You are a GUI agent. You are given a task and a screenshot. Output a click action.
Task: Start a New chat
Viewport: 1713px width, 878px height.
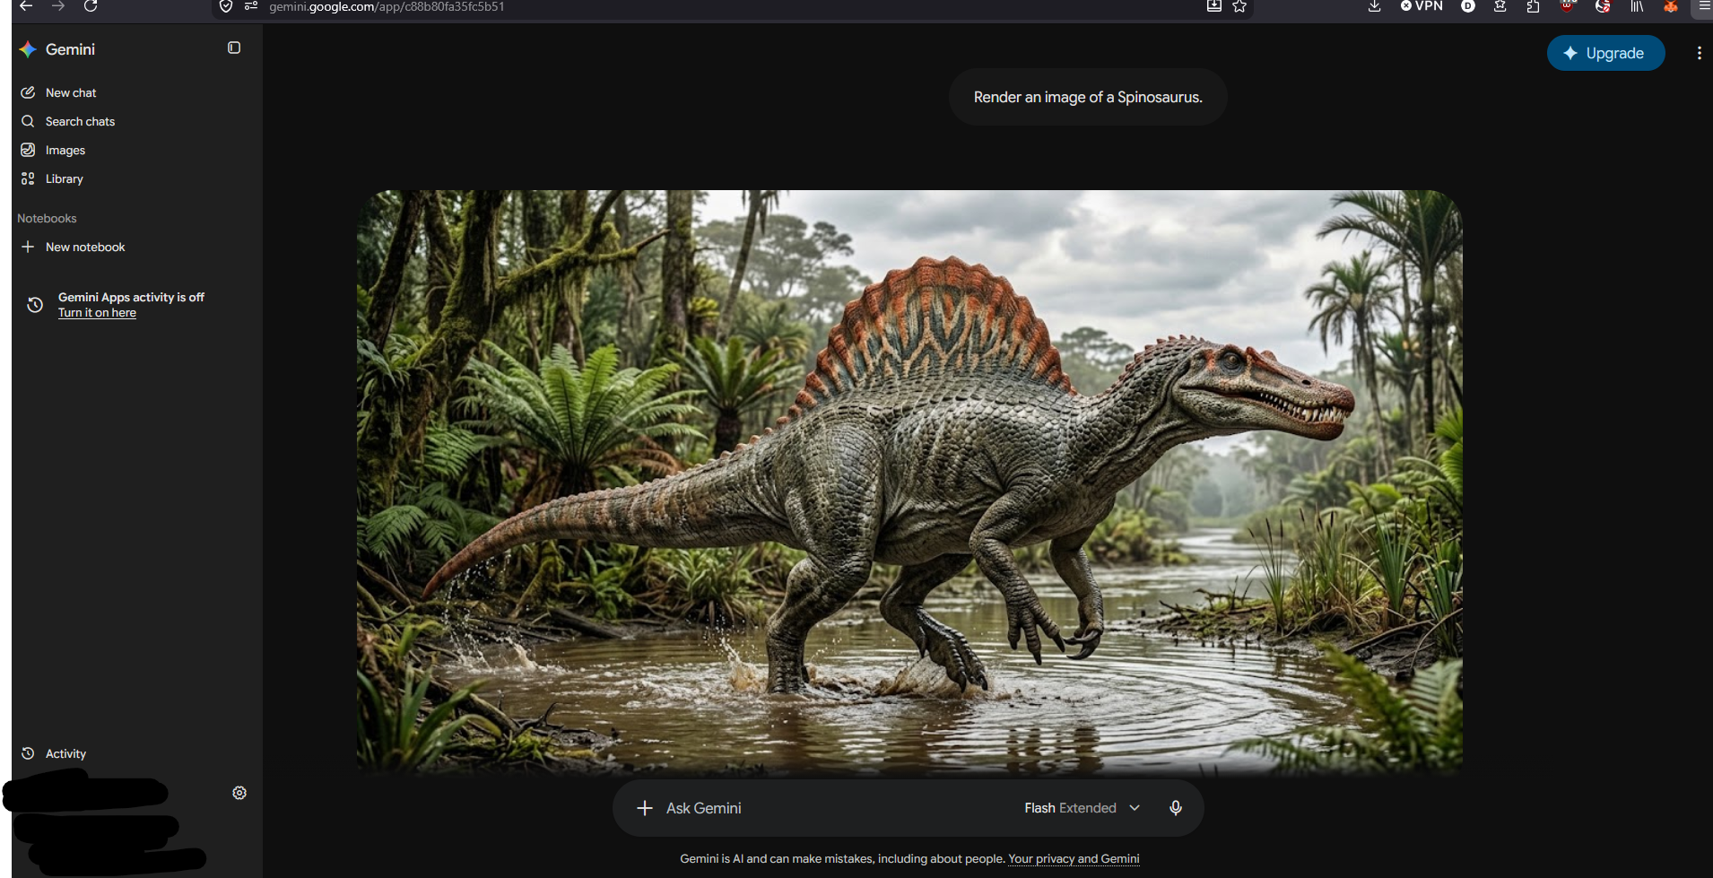pos(58,92)
